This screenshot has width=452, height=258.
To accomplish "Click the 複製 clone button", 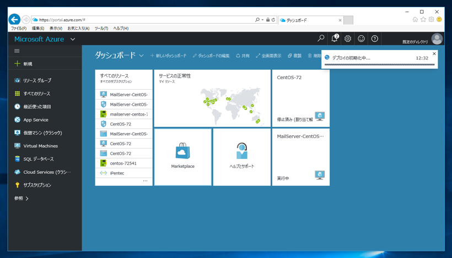I will click(294, 56).
